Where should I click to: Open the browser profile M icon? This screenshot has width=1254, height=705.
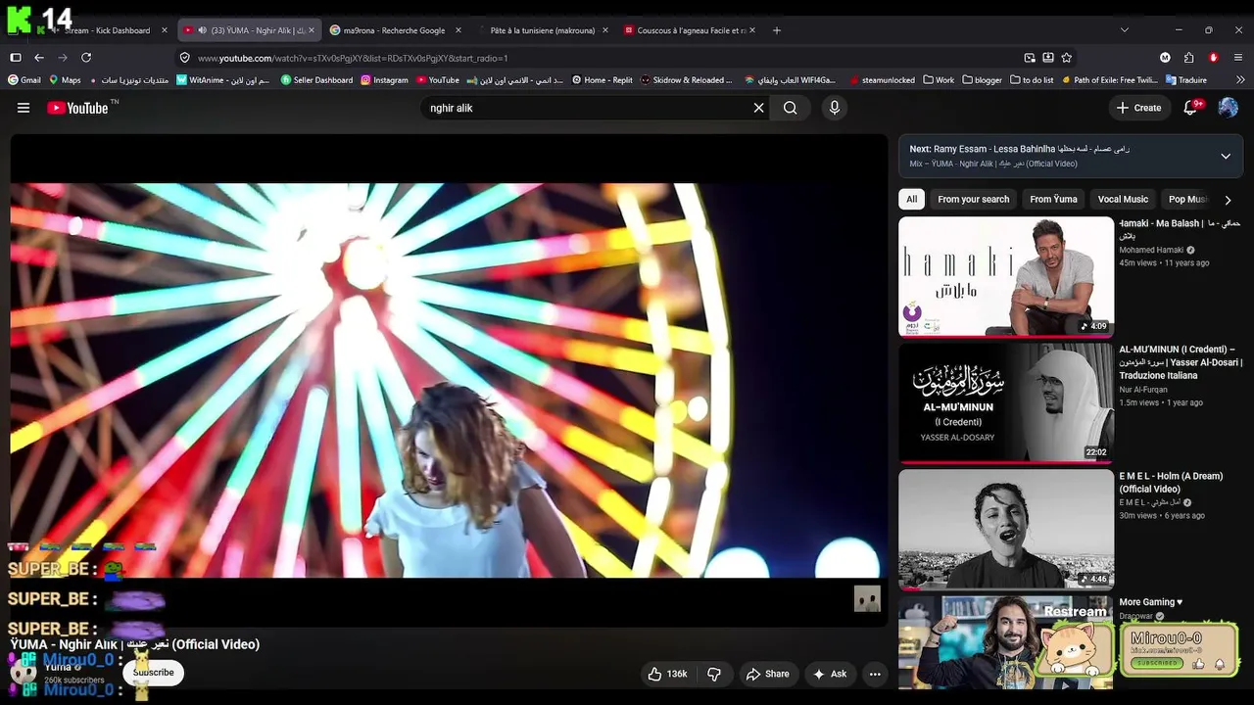[x=1165, y=58]
